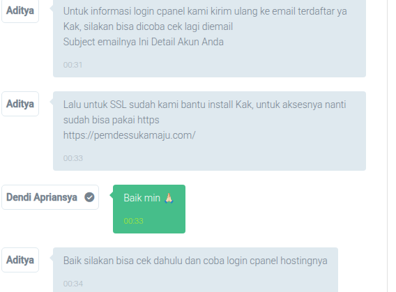Select Aditya's name tag beside the SSL message

tap(20, 104)
